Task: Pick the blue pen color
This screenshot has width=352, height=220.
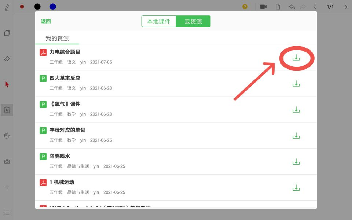Action: (53, 7)
